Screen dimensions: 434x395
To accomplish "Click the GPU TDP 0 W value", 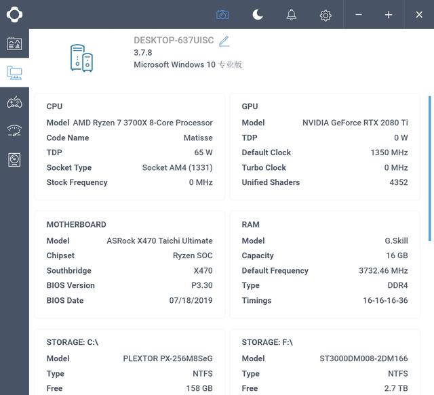I will pyautogui.click(x=401, y=138).
